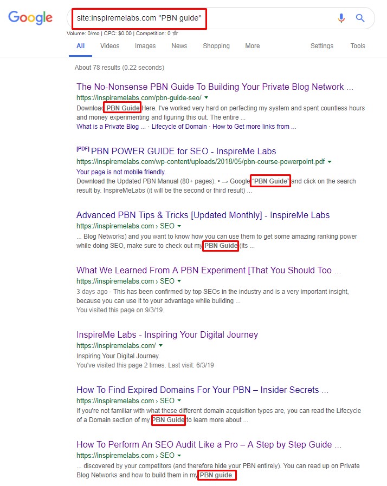Expand dropdown arrow under Expired Domains result
The image size is (387, 486).
coord(179,400)
